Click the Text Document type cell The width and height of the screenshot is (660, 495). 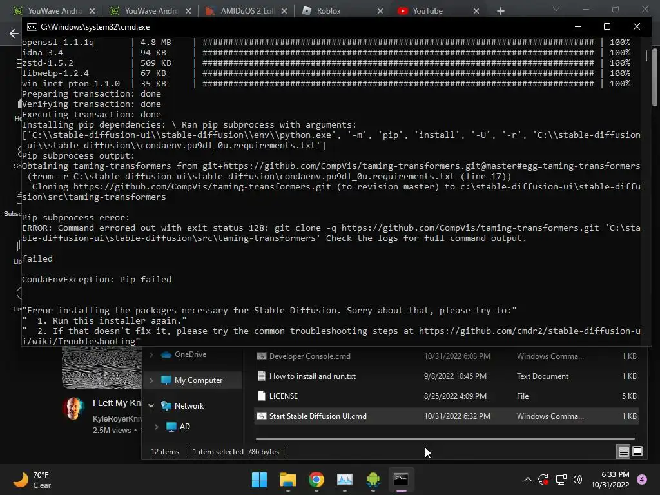pos(543,376)
